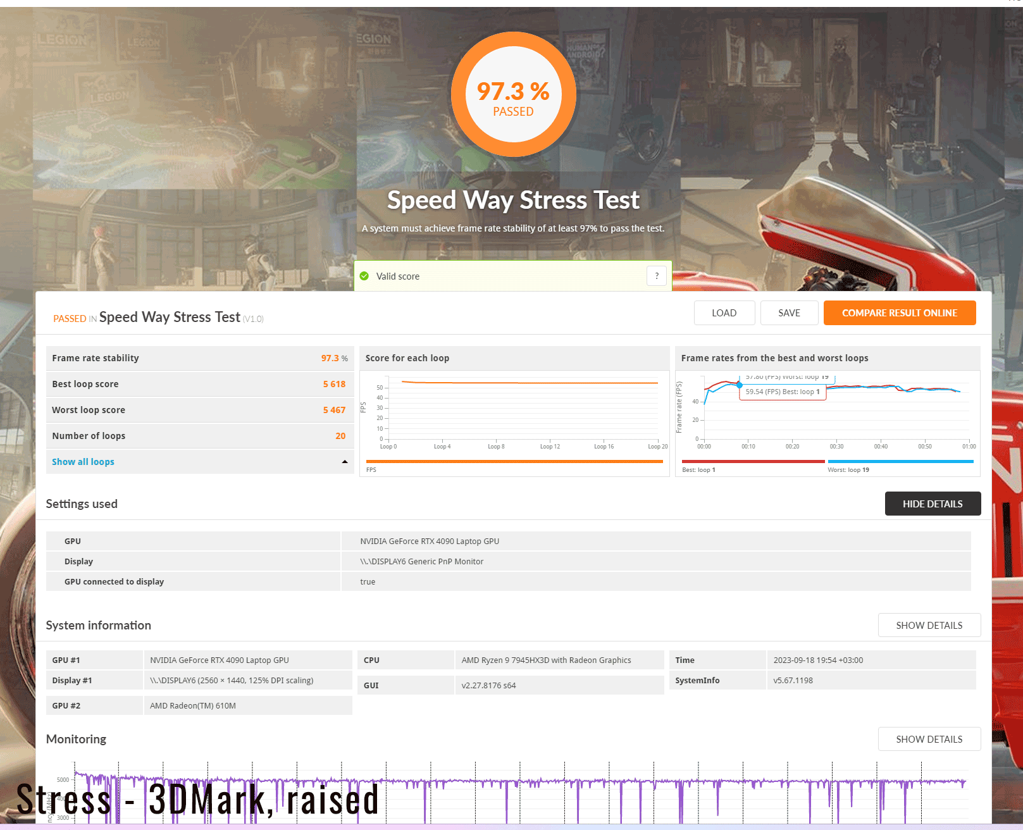This screenshot has height=830, width=1023.
Task: Click the Best: loop 1 red legend bar
Action: click(753, 461)
